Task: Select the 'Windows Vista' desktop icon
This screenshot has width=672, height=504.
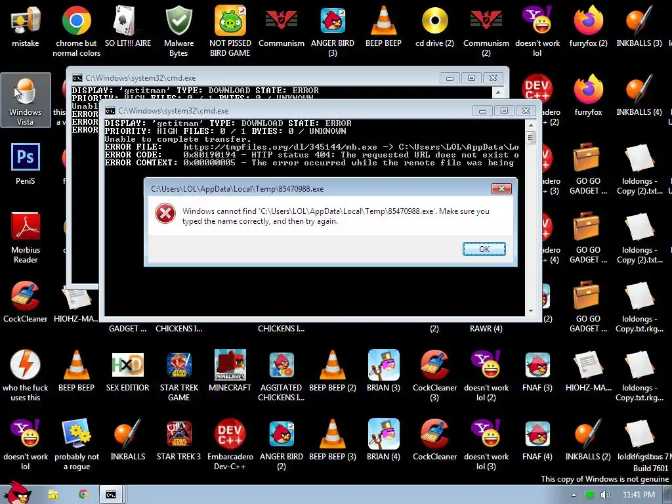Action: coord(26,100)
